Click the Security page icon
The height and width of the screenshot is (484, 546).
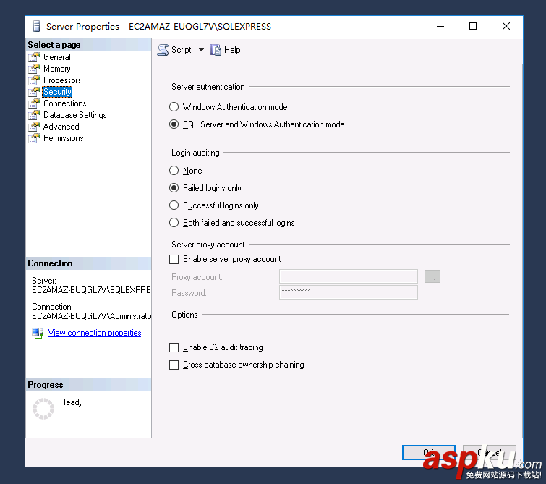pos(34,92)
